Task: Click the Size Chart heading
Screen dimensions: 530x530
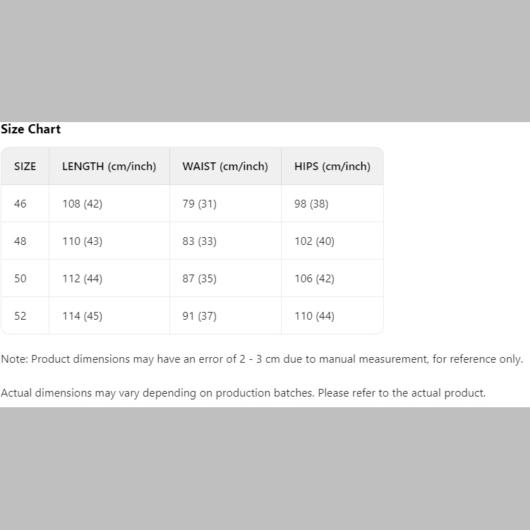Action: click(31, 129)
